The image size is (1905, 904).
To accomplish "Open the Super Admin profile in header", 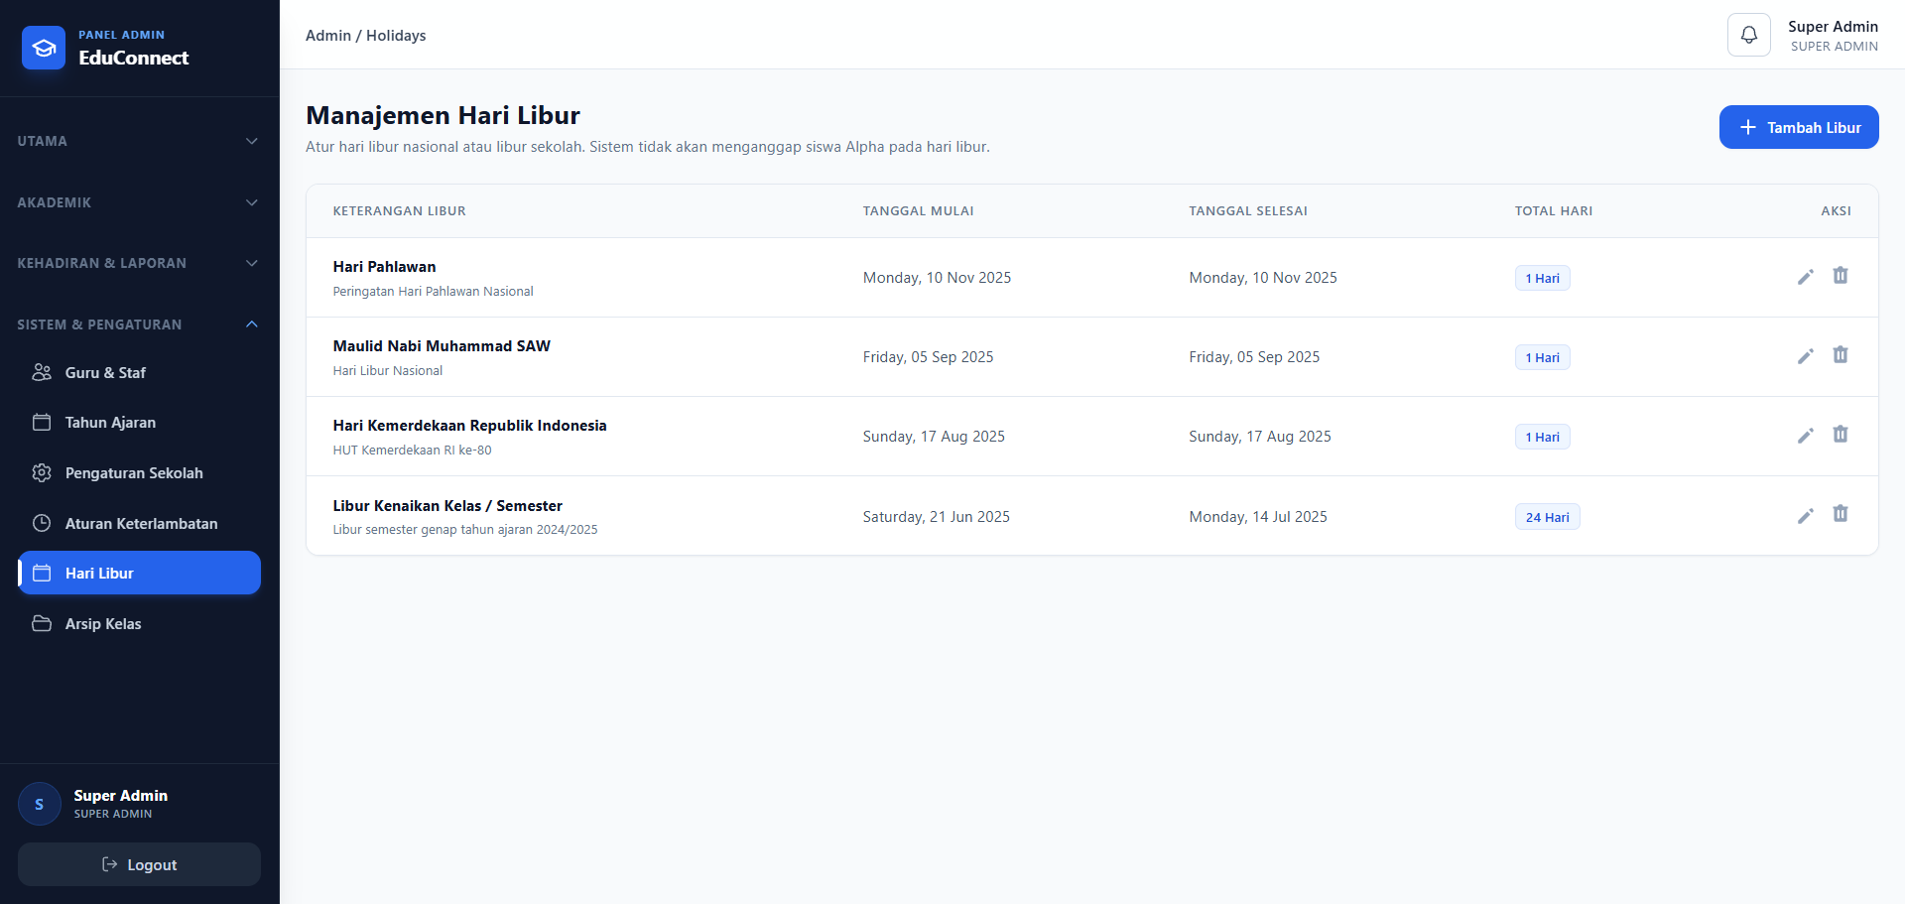I will coord(1833,36).
